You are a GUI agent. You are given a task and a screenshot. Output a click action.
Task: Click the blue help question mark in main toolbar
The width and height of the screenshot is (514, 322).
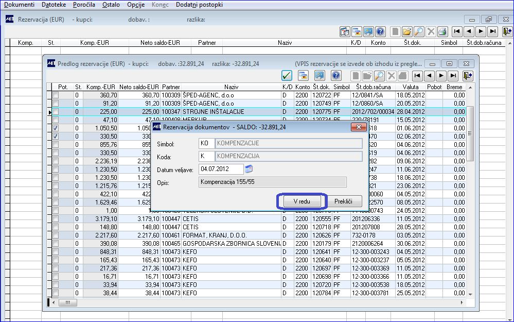tap(380, 31)
